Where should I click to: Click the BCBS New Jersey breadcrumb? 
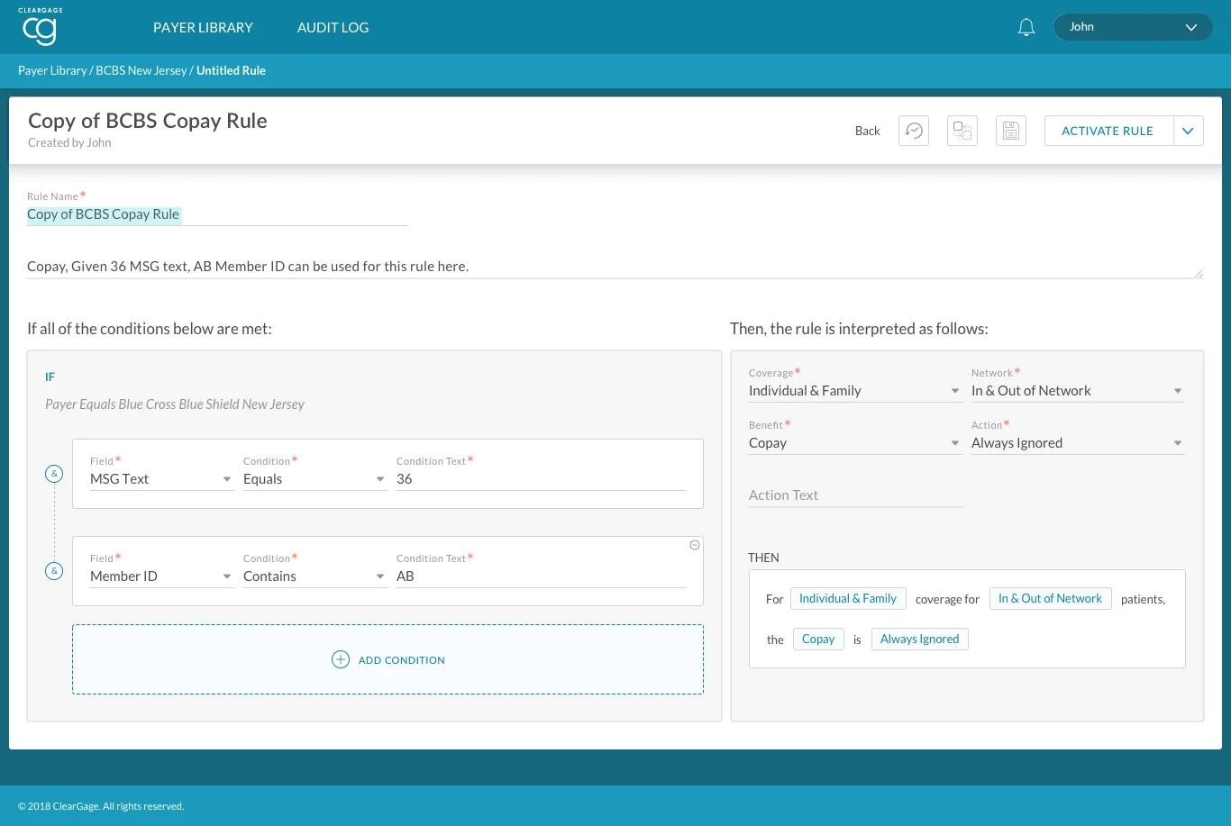pos(141,70)
